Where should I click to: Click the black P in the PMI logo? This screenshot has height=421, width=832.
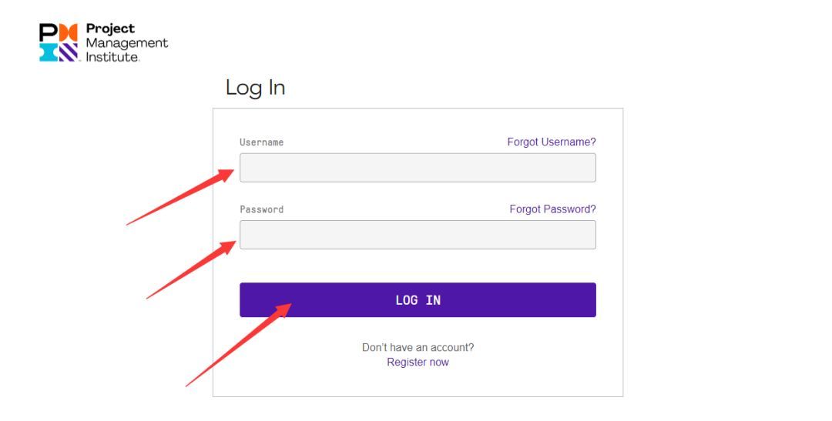click(48, 32)
